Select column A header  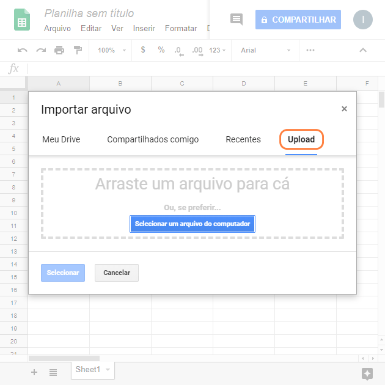pyautogui.click(x=59, y=84)
